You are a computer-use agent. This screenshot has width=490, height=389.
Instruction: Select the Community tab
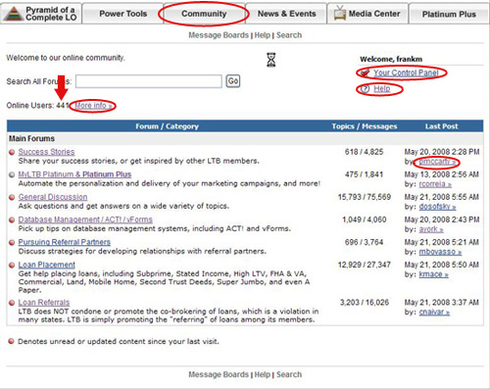(204, 14)
